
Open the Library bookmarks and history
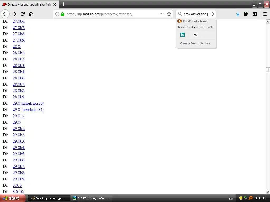click(246, 14)
